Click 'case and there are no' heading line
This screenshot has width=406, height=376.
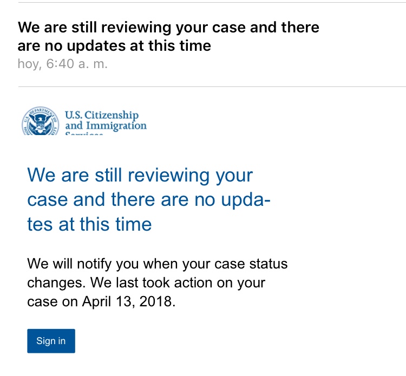(121, 200)
